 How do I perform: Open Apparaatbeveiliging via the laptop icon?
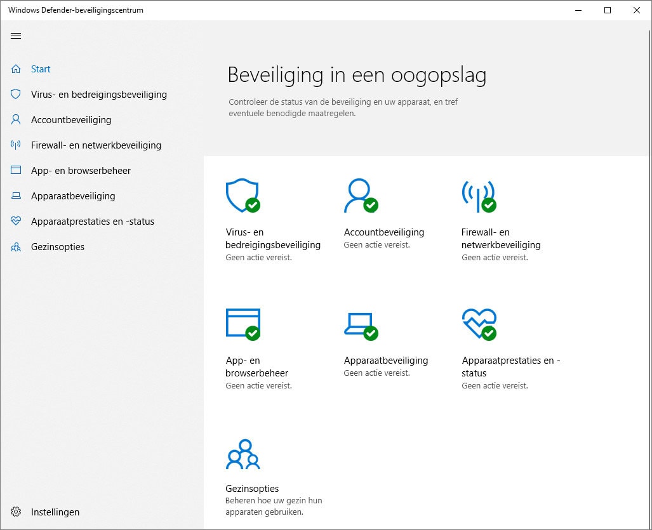[15, 195]
